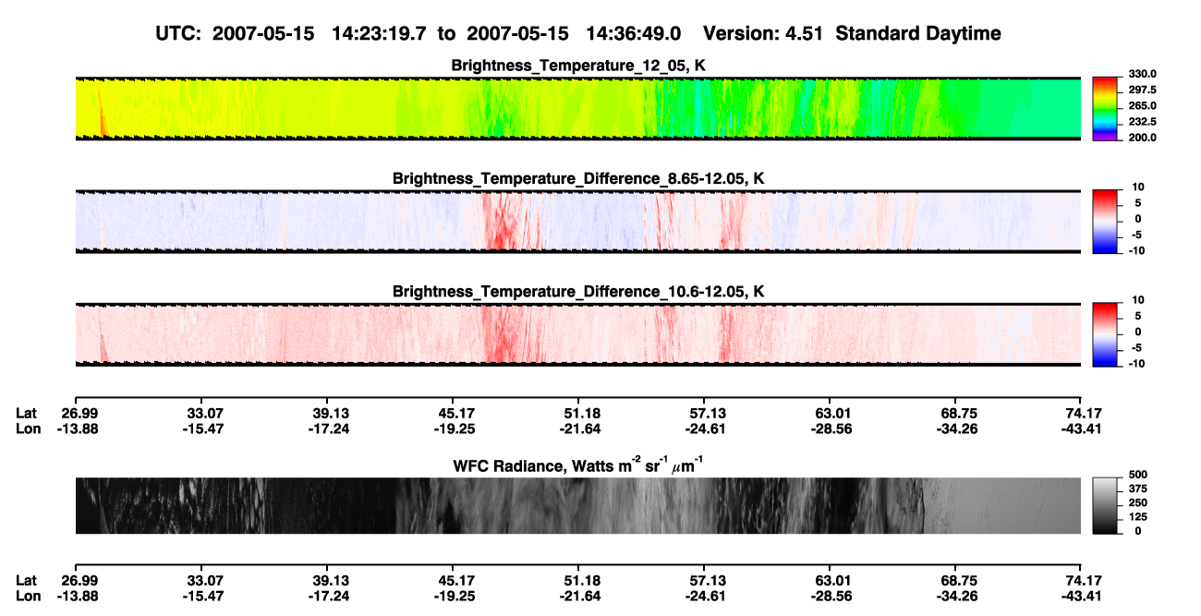The image size is (1201, 616).
Task: Click the Brightness Temperature 12.05 image strip
Action: [578, 108]
